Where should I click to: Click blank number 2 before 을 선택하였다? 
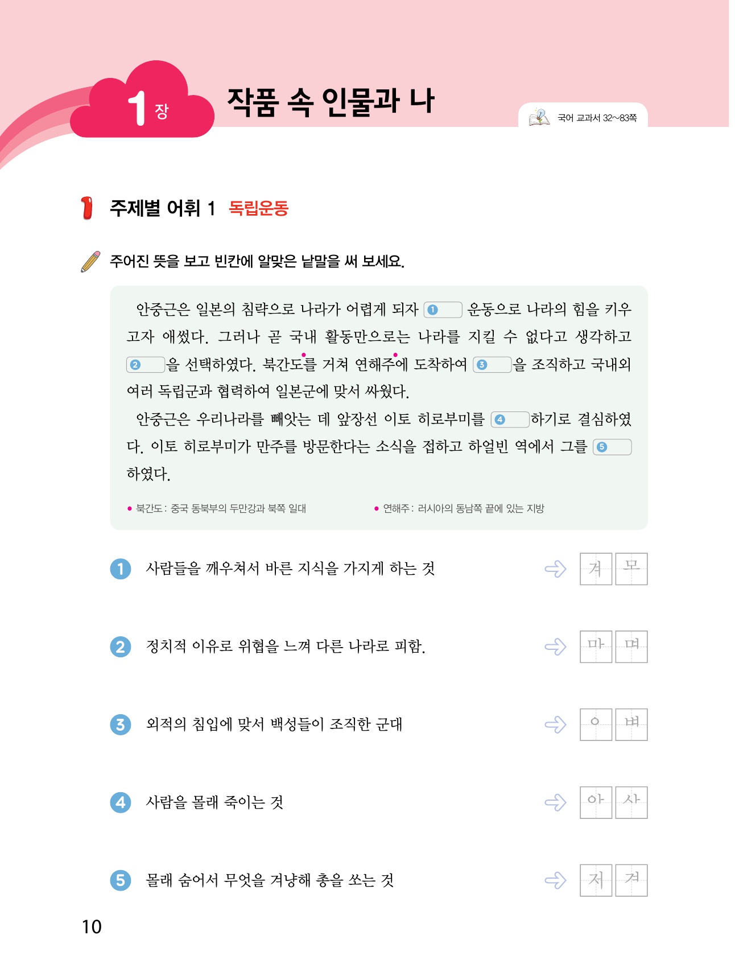click(x=146, y=365)
